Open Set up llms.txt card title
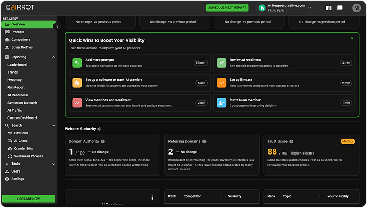The width and height of the screenshot is (367, 208). click(241, 80)
